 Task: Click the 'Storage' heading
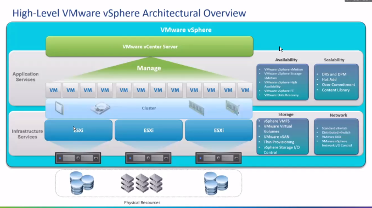[x=286, y=114]
